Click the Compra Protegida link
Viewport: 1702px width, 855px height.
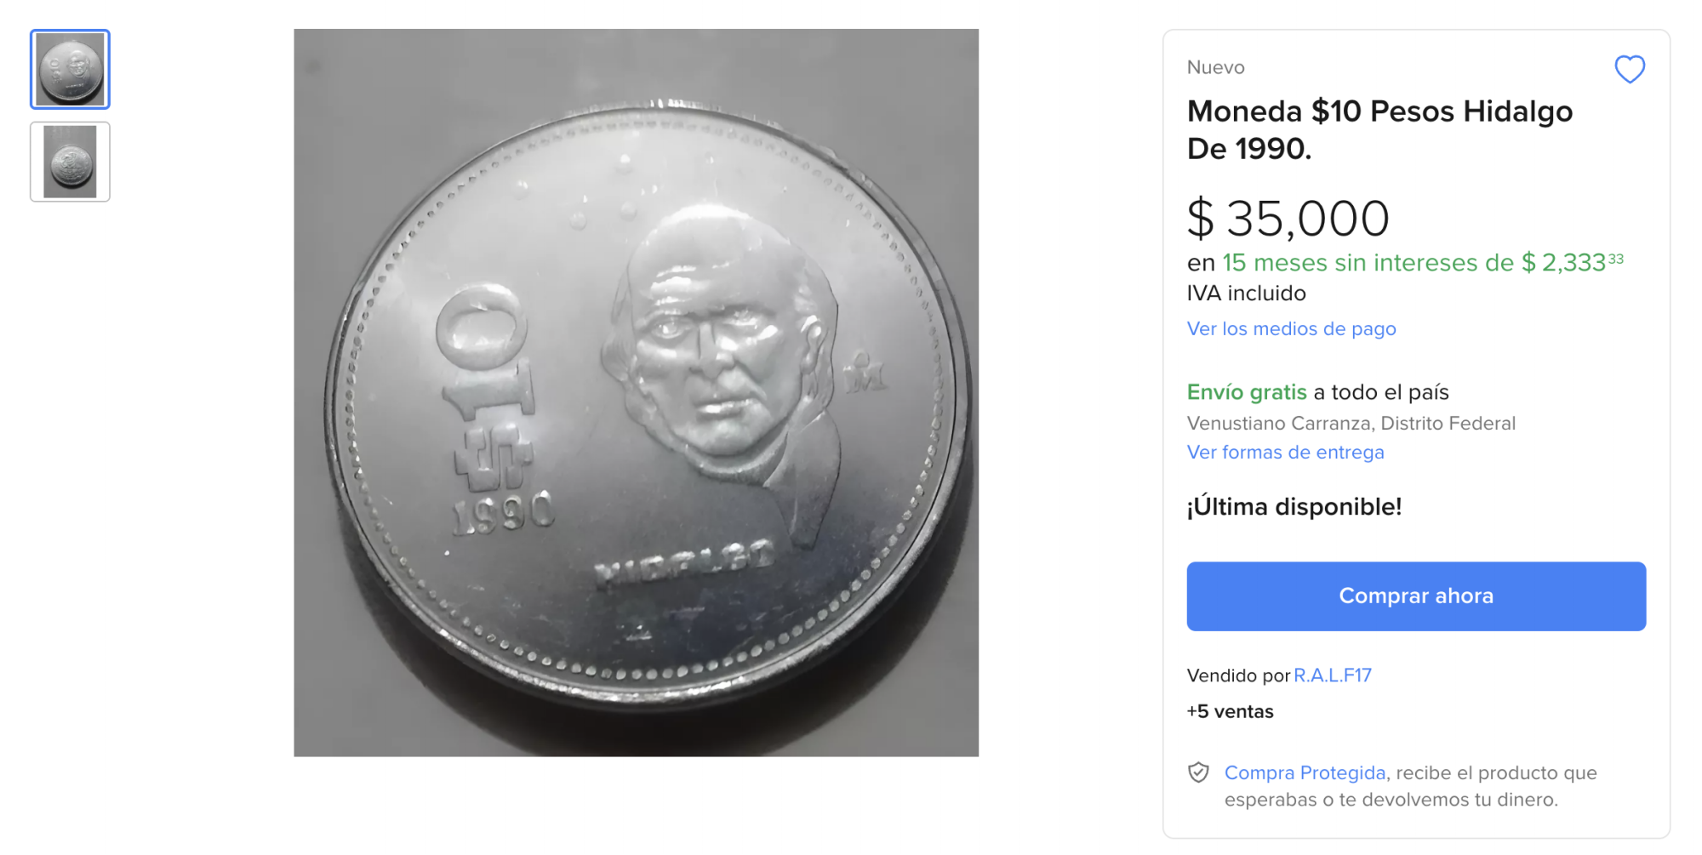(1305, 772)
